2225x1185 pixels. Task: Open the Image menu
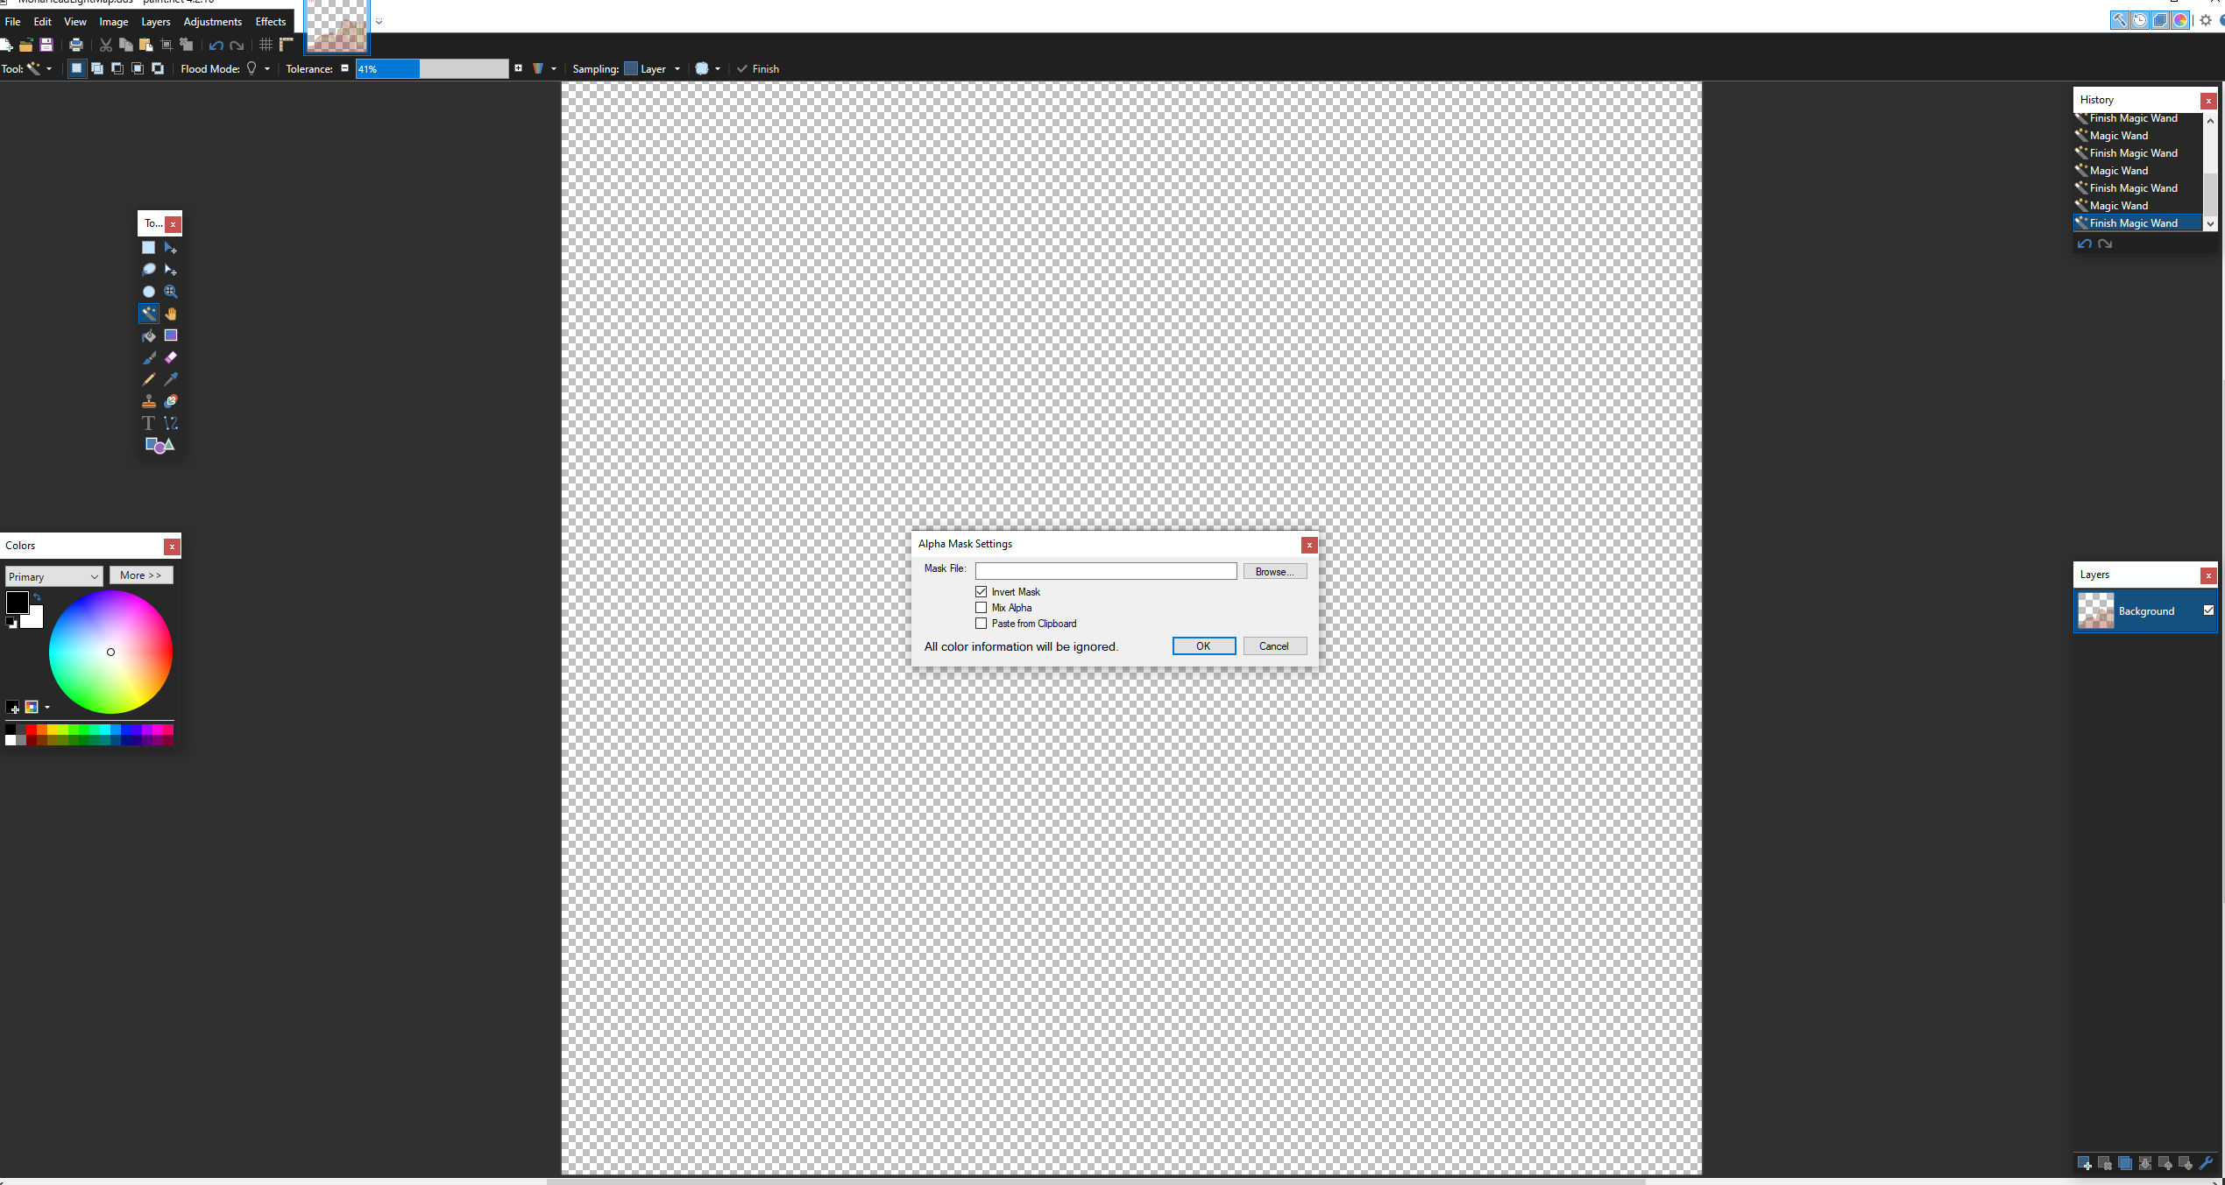[114, 22]
